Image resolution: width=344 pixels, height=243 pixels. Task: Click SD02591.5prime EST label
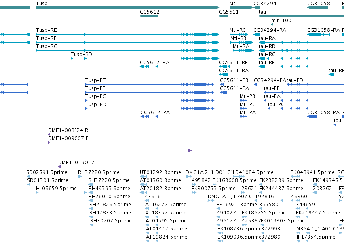47,172
